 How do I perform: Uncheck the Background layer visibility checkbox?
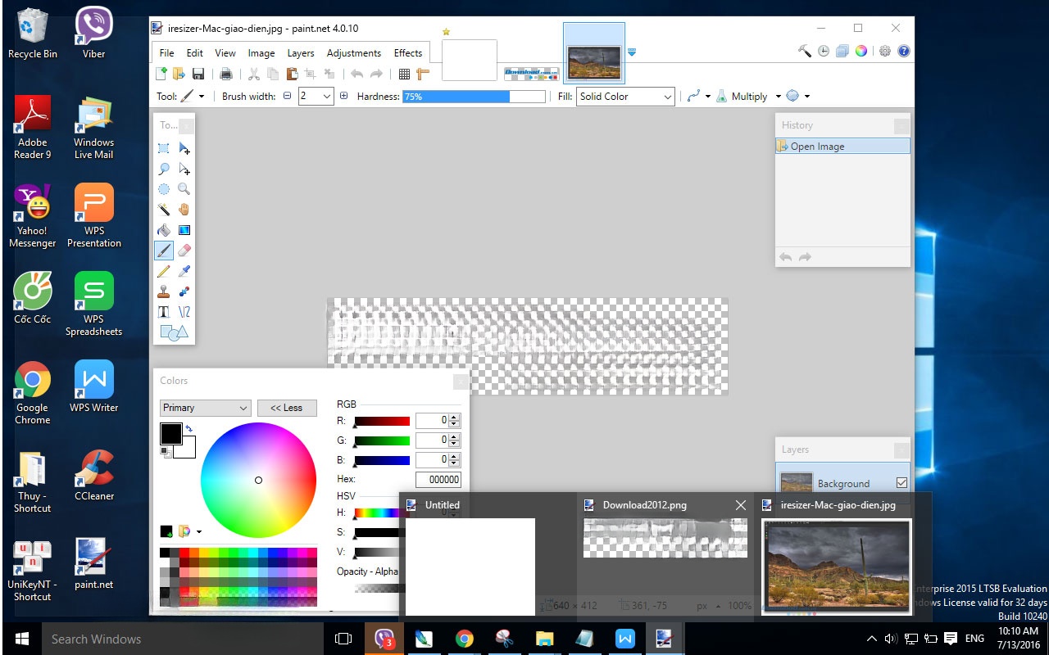click(x=901, y=483)
